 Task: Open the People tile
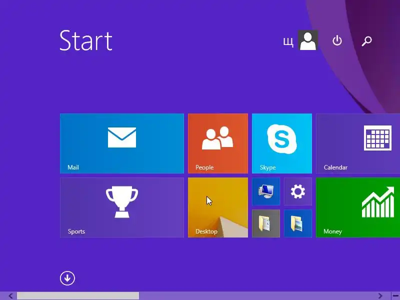(218, 143)
